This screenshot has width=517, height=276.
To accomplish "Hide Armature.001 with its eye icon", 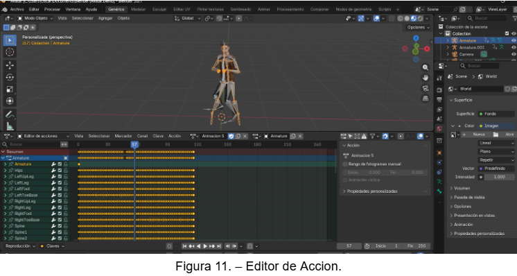I will pos(514,47).
